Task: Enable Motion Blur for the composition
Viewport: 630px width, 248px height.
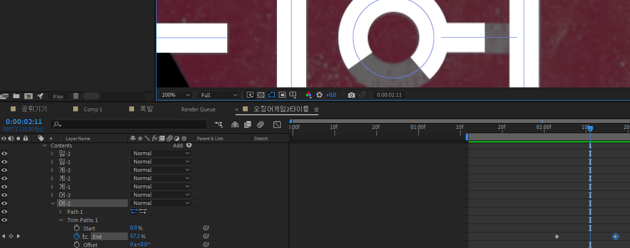Action: (260, 124)
